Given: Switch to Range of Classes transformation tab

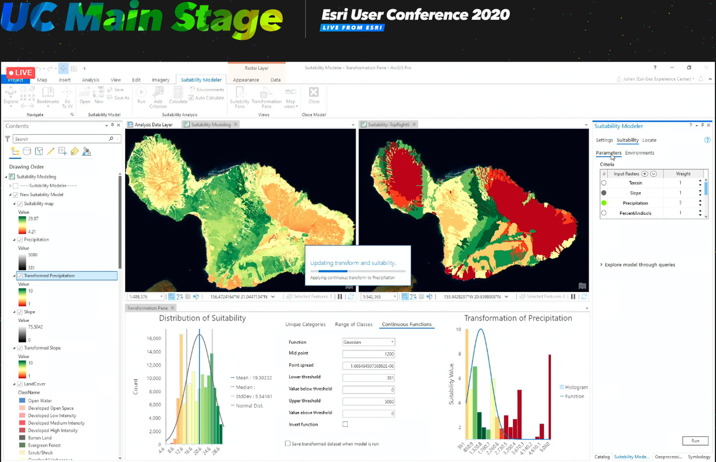Looking at the screenshot, I should (354, 324).
